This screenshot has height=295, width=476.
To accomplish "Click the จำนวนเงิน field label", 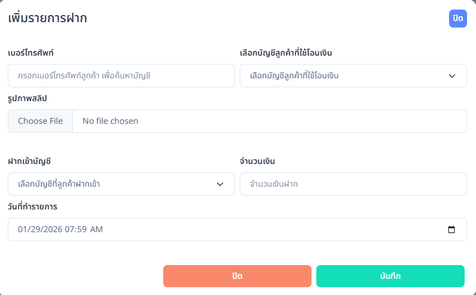I will (x=257, y=161).
